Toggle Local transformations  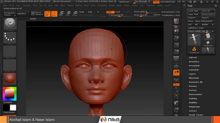pyautogui.click(x=176, y=73)
